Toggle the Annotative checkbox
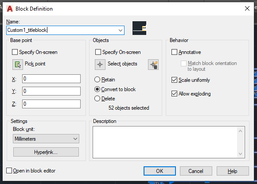 click(174, 52)
